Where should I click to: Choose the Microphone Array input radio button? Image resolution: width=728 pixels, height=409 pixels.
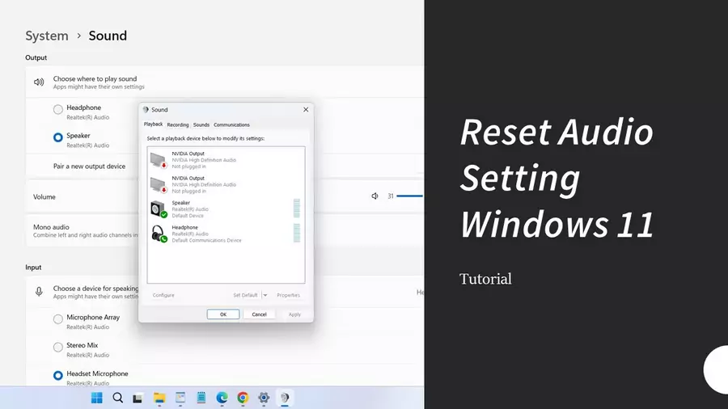tap(58, 319)
